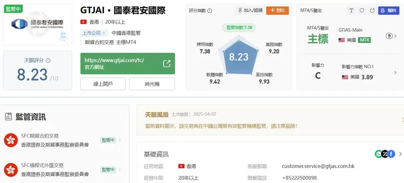Click the Facebook social icon
The height and width of the screenshot is (183, 404).
[x=391, y=154]
